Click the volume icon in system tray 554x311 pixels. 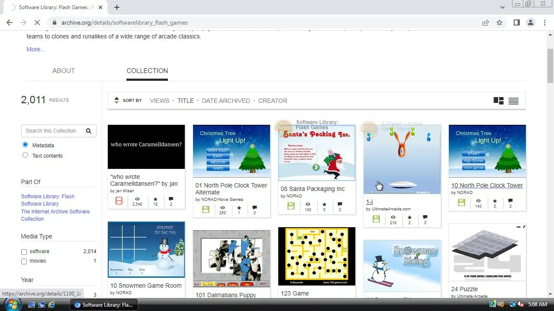520,305
